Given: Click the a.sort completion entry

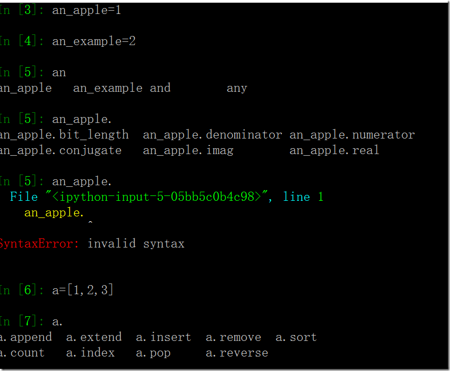Looking at the screenshot, I should [296, 337].
